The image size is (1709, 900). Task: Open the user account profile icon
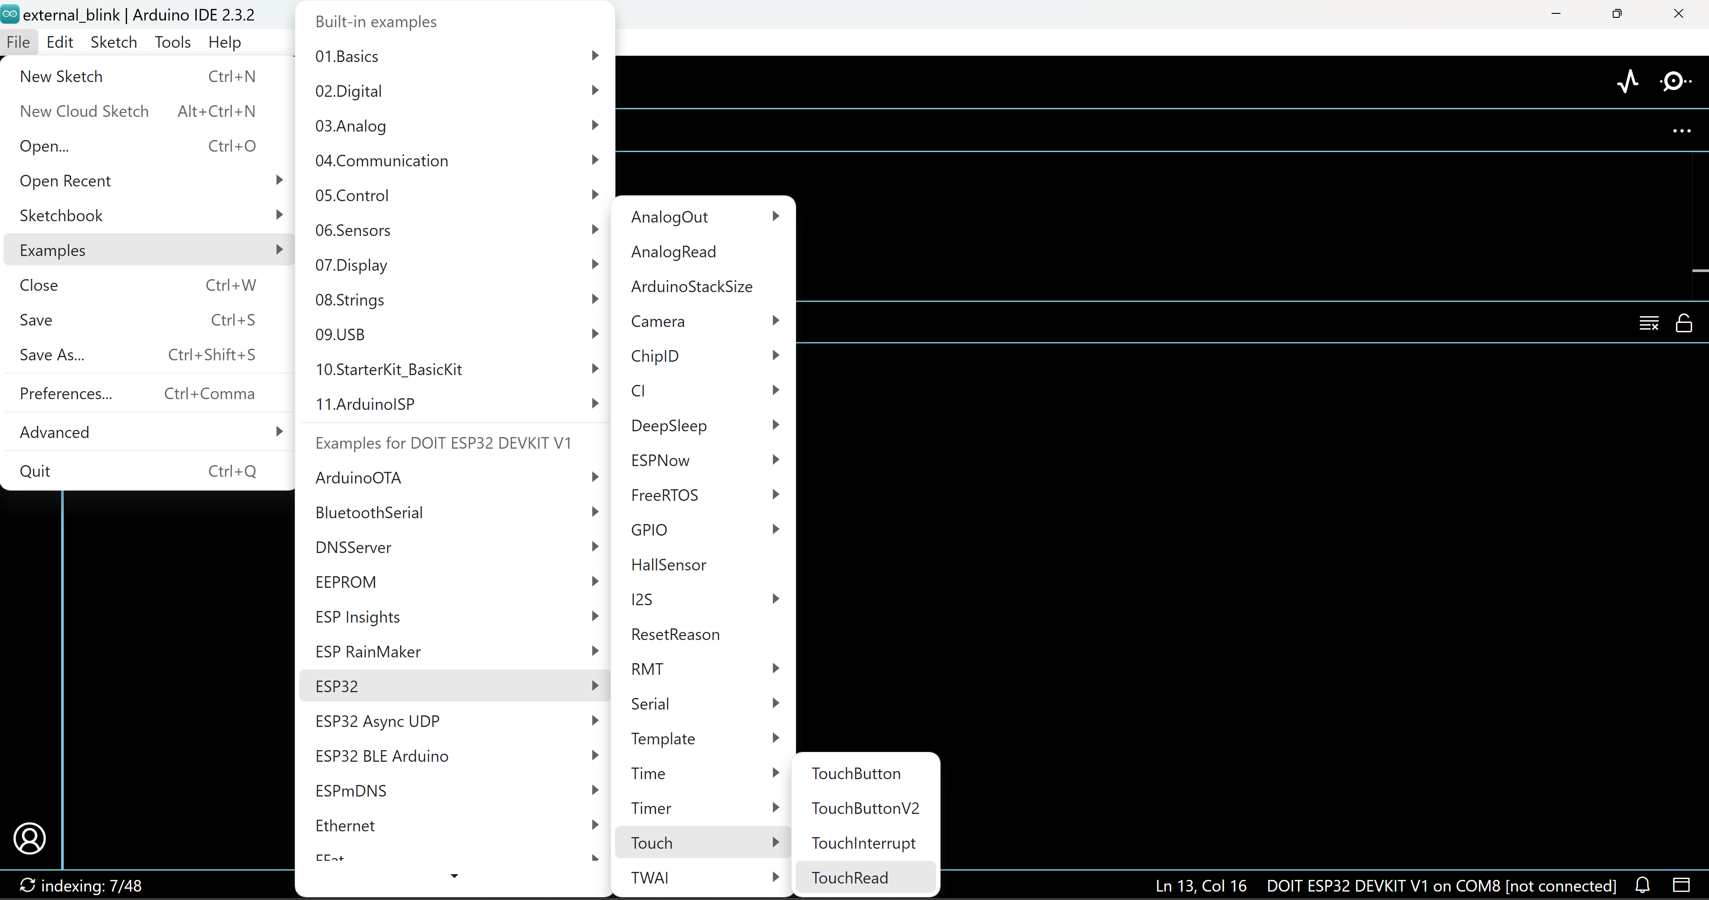pos(30,838)
